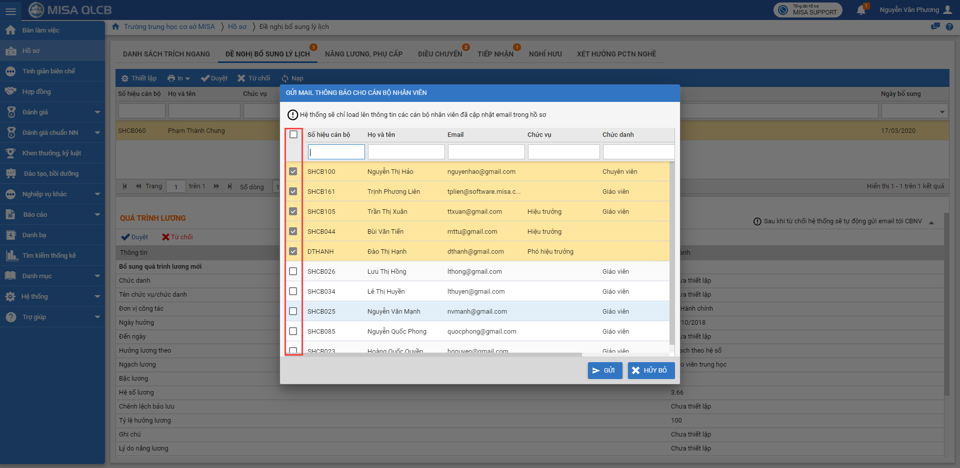Open the feedback chat icon
Image resolution: width=960 pixels, height=468 pixels.
pos(935,27)
